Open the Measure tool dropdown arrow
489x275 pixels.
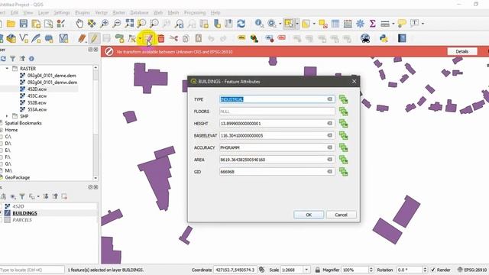[393, 24]
